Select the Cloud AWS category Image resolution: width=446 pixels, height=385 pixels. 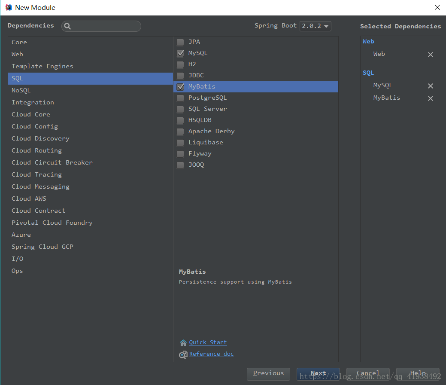91,199
